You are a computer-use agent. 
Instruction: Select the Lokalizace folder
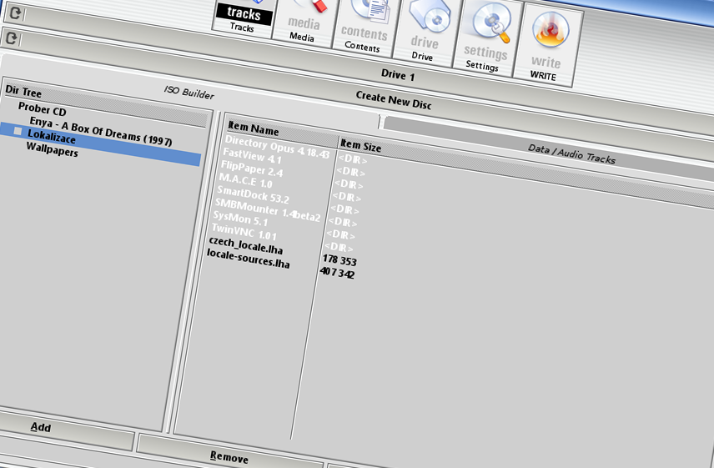coord(52,137)
